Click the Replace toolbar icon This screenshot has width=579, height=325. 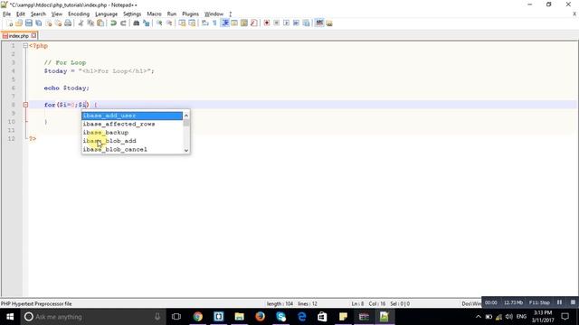147,23
